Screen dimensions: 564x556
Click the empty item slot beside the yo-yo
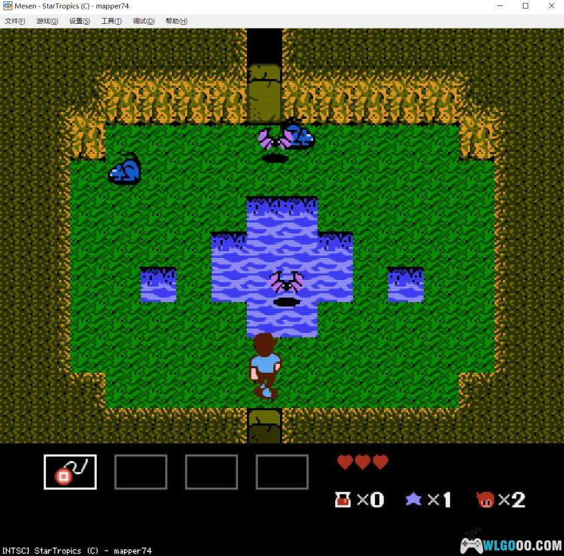(141, 472)
